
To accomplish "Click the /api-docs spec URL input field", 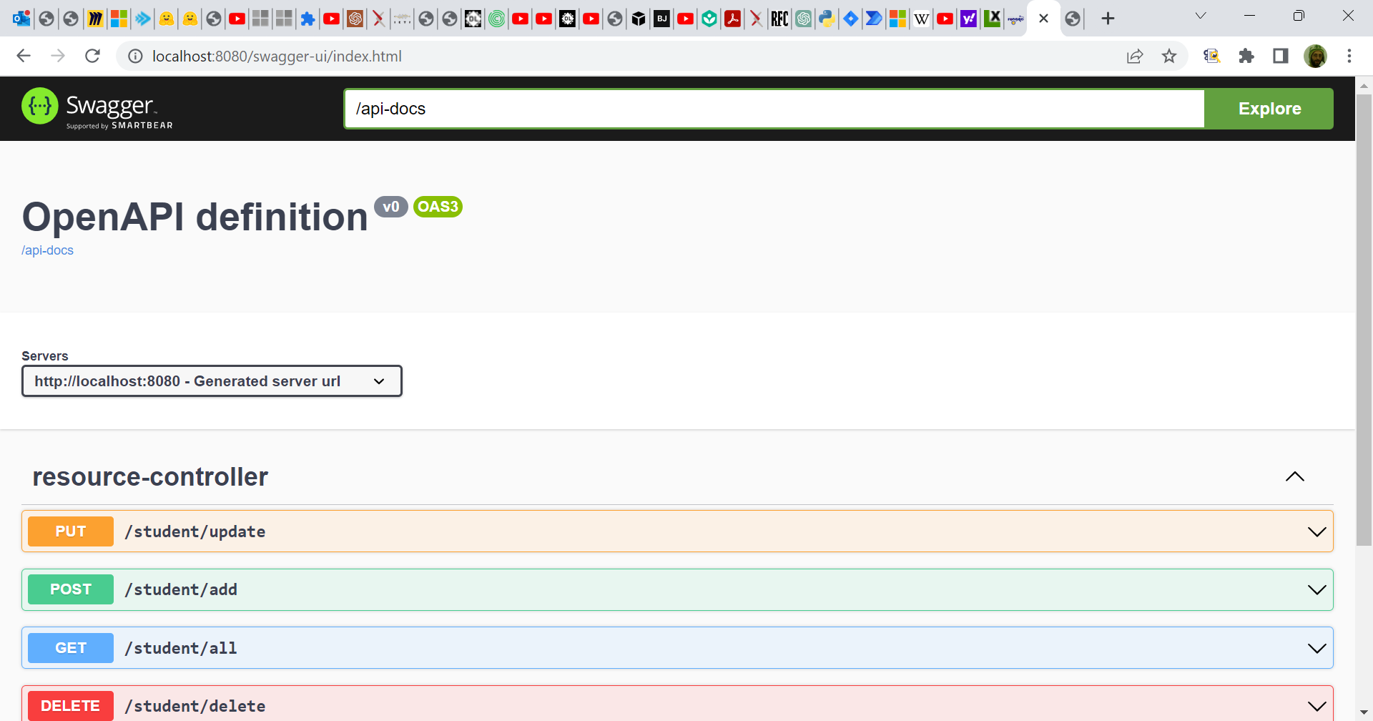I will tap(774, 109).
